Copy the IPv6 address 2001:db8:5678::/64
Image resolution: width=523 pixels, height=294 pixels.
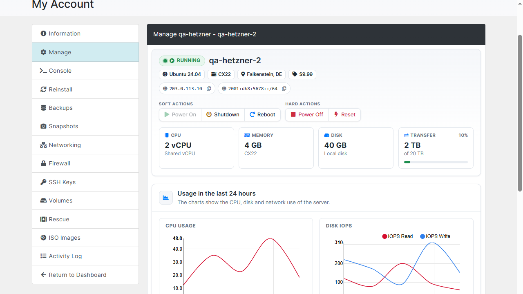(x=284, y=89)
